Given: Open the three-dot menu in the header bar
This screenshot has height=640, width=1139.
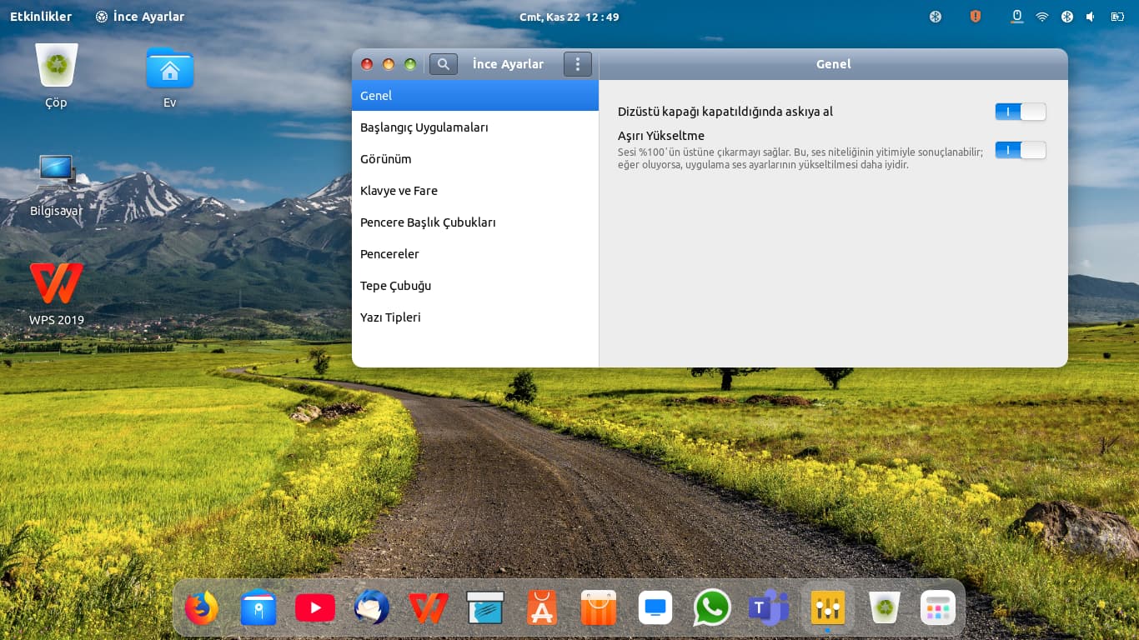Looking at the screenshot, I should (577, 64).
